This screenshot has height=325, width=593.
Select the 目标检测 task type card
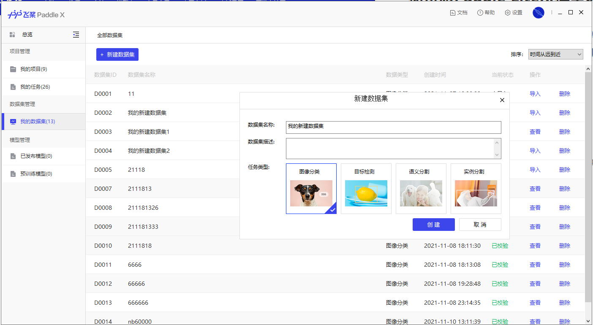(x=366, y=189)
